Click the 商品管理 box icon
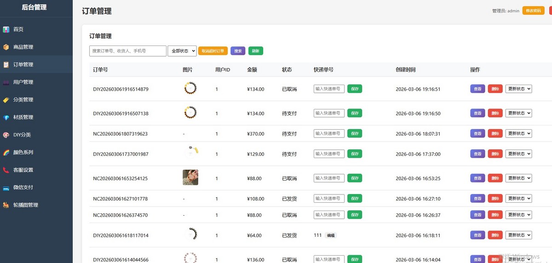552x263 pixels. pos(6,47)
